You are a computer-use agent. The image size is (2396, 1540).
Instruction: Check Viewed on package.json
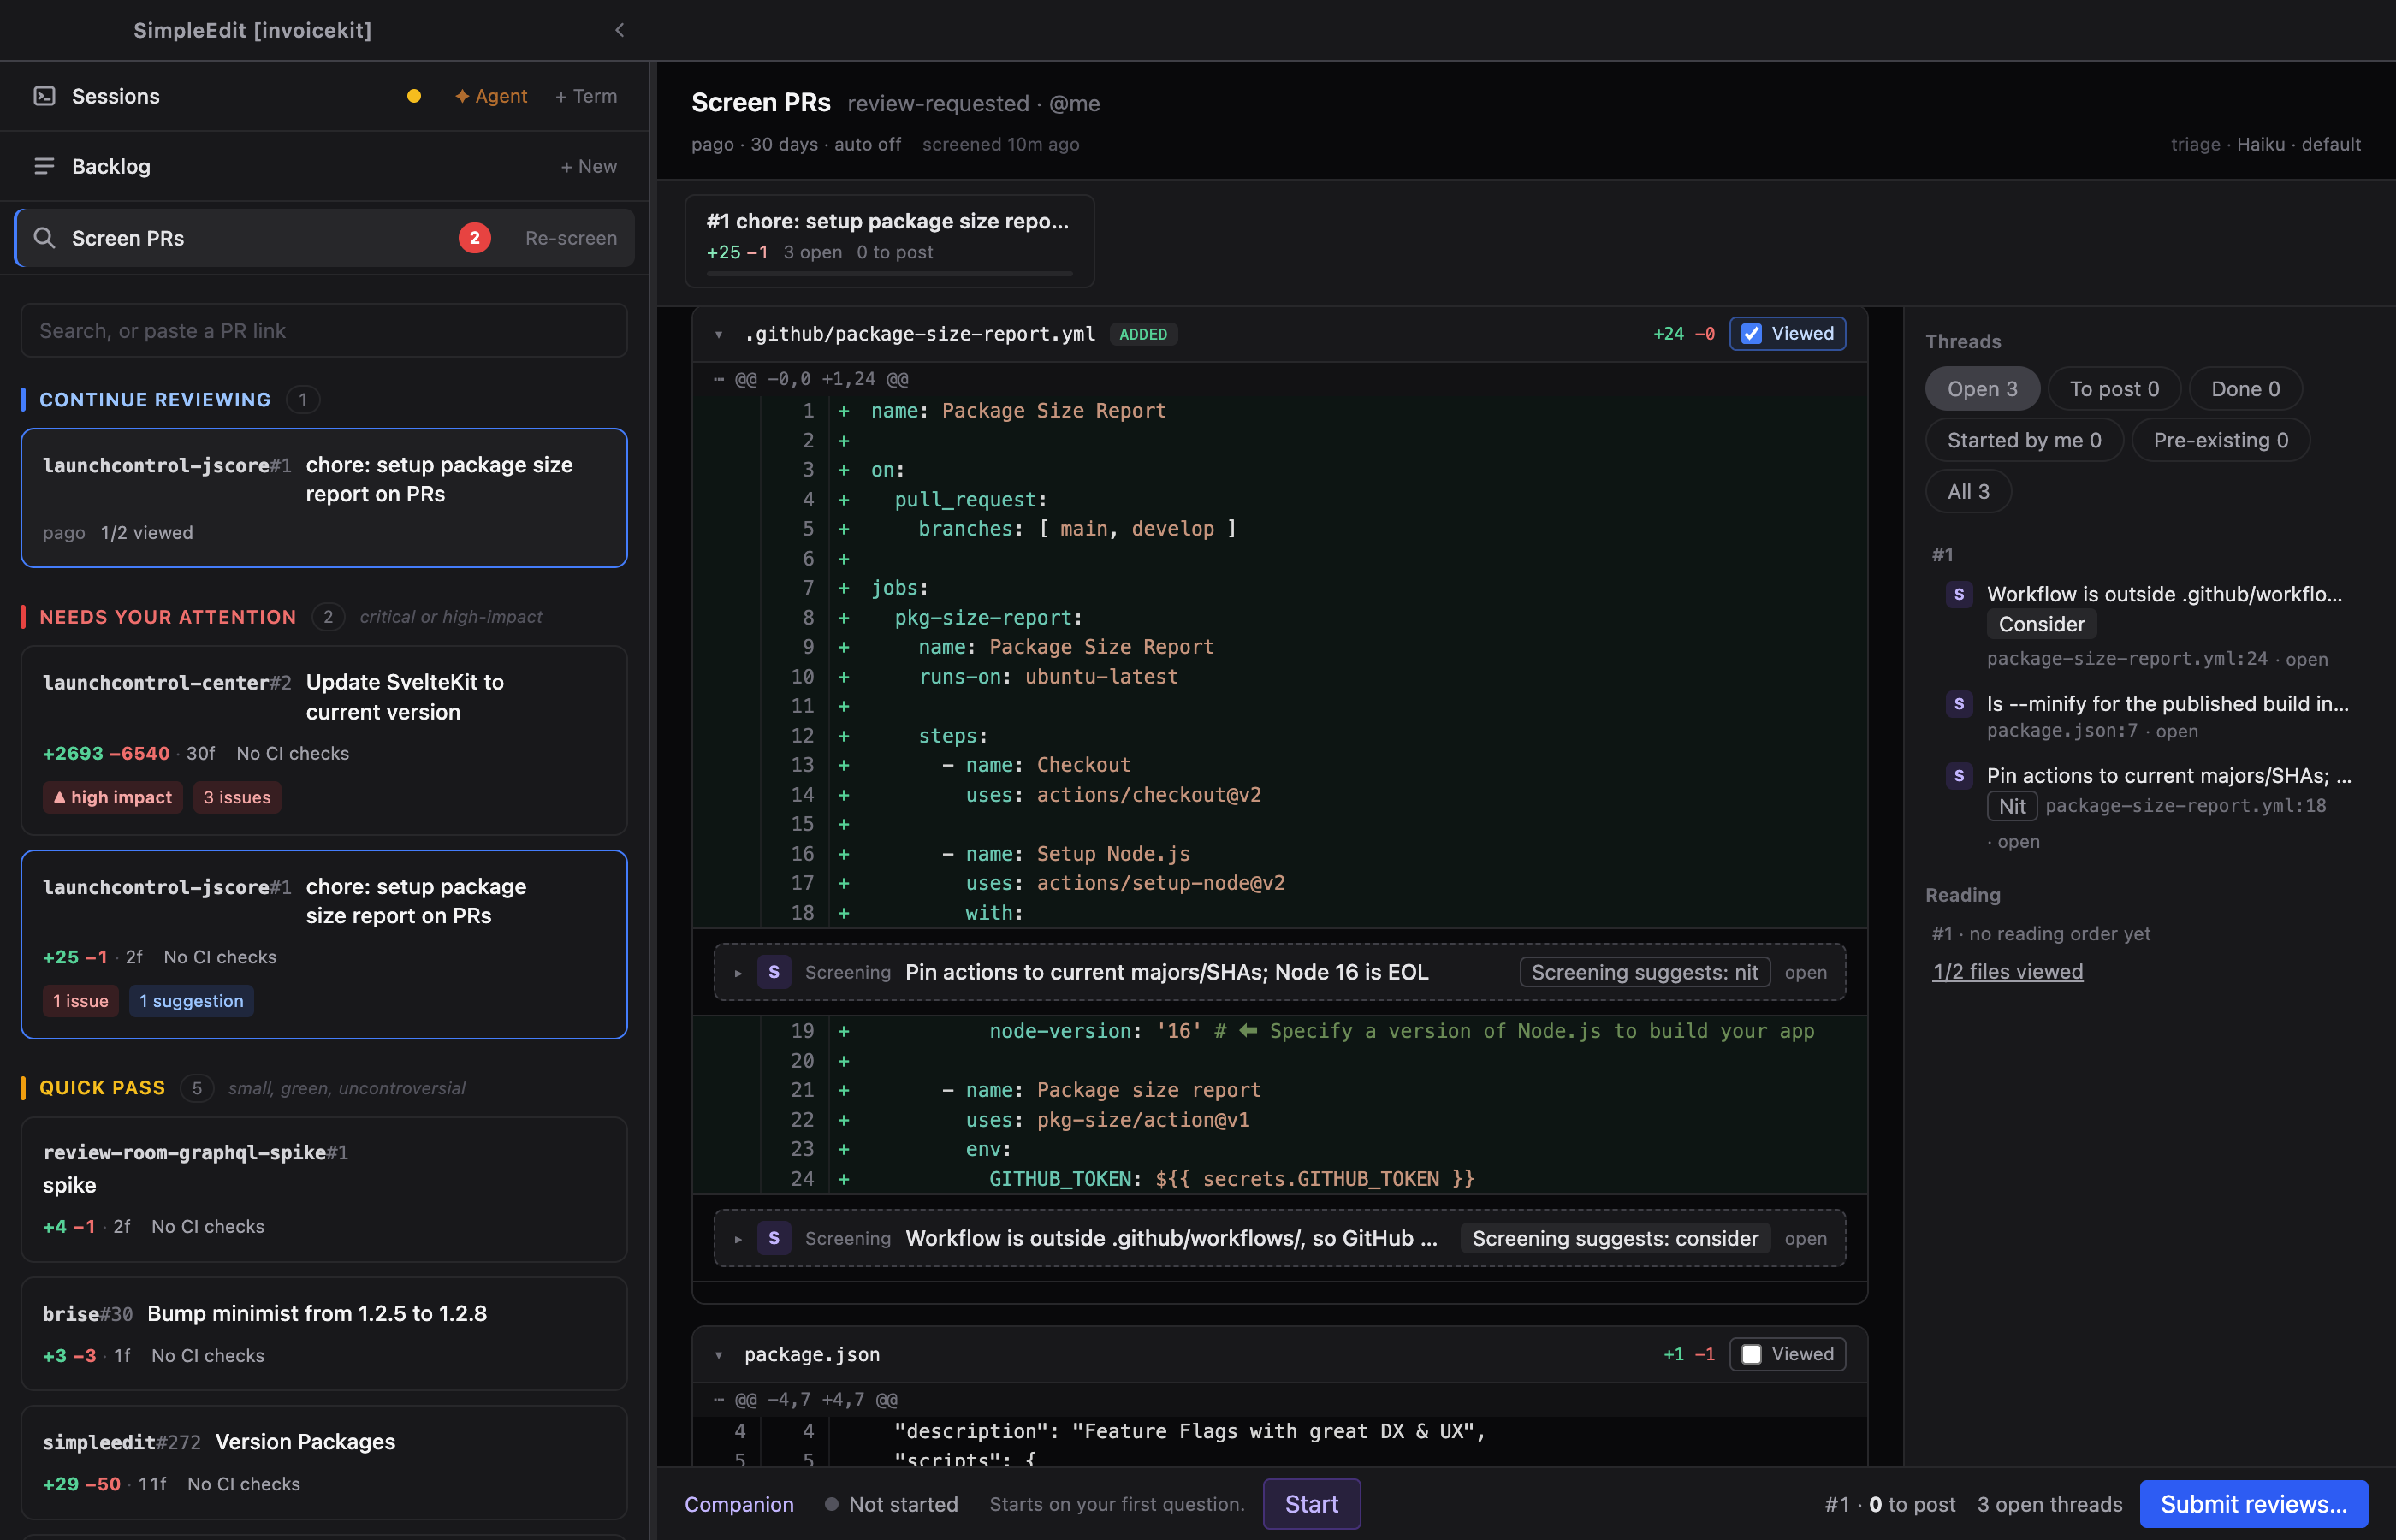coord(1751,1354)
